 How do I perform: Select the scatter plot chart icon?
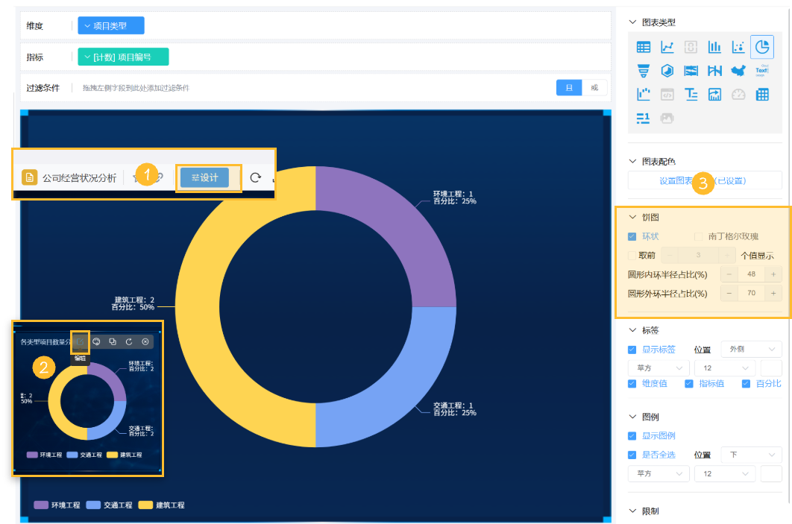point(738,47)
